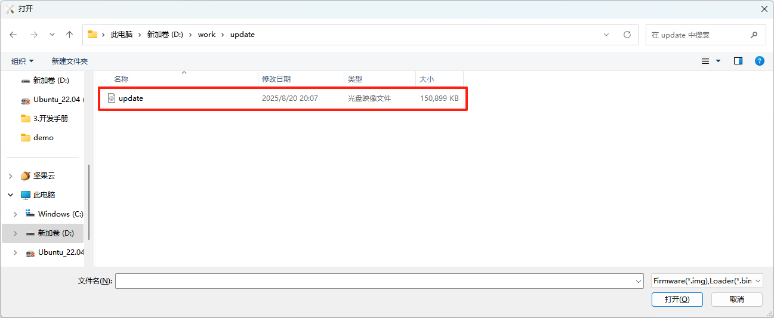Expand the 坚果云 tree node
774x318 pixels.
pyautogui.click(x=11, y=176)
